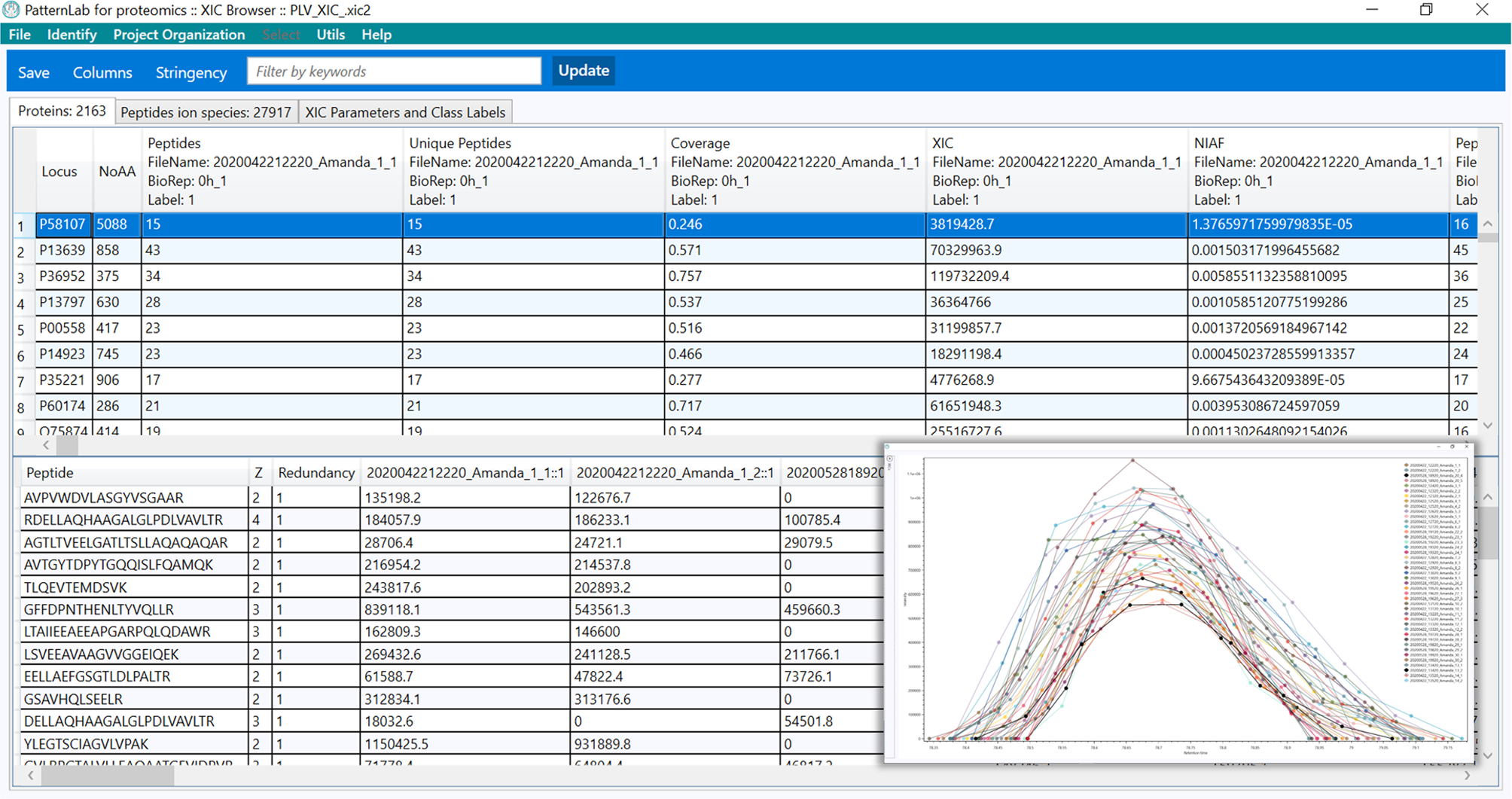Close the XIC chromatogram plot popup
The height and width of the screenshot is (799, 1512).
(x=1466, y=447)
